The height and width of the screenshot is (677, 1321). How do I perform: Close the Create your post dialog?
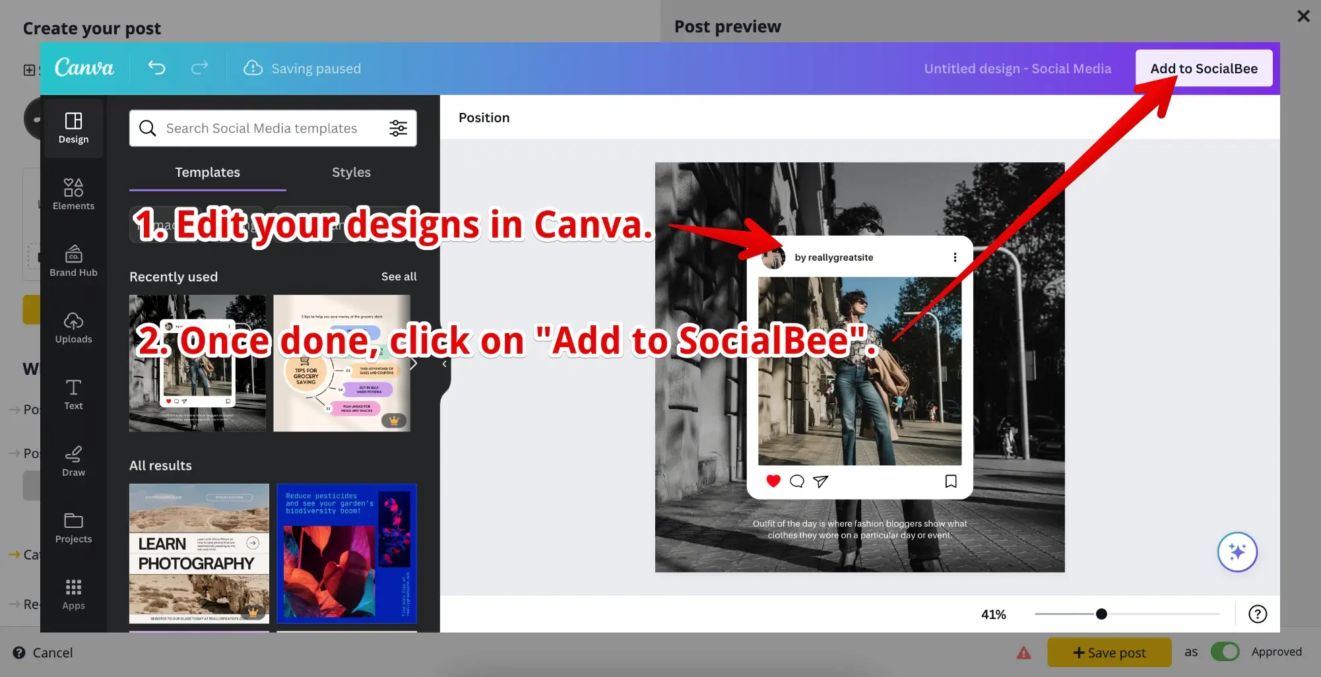(1303, 16)
